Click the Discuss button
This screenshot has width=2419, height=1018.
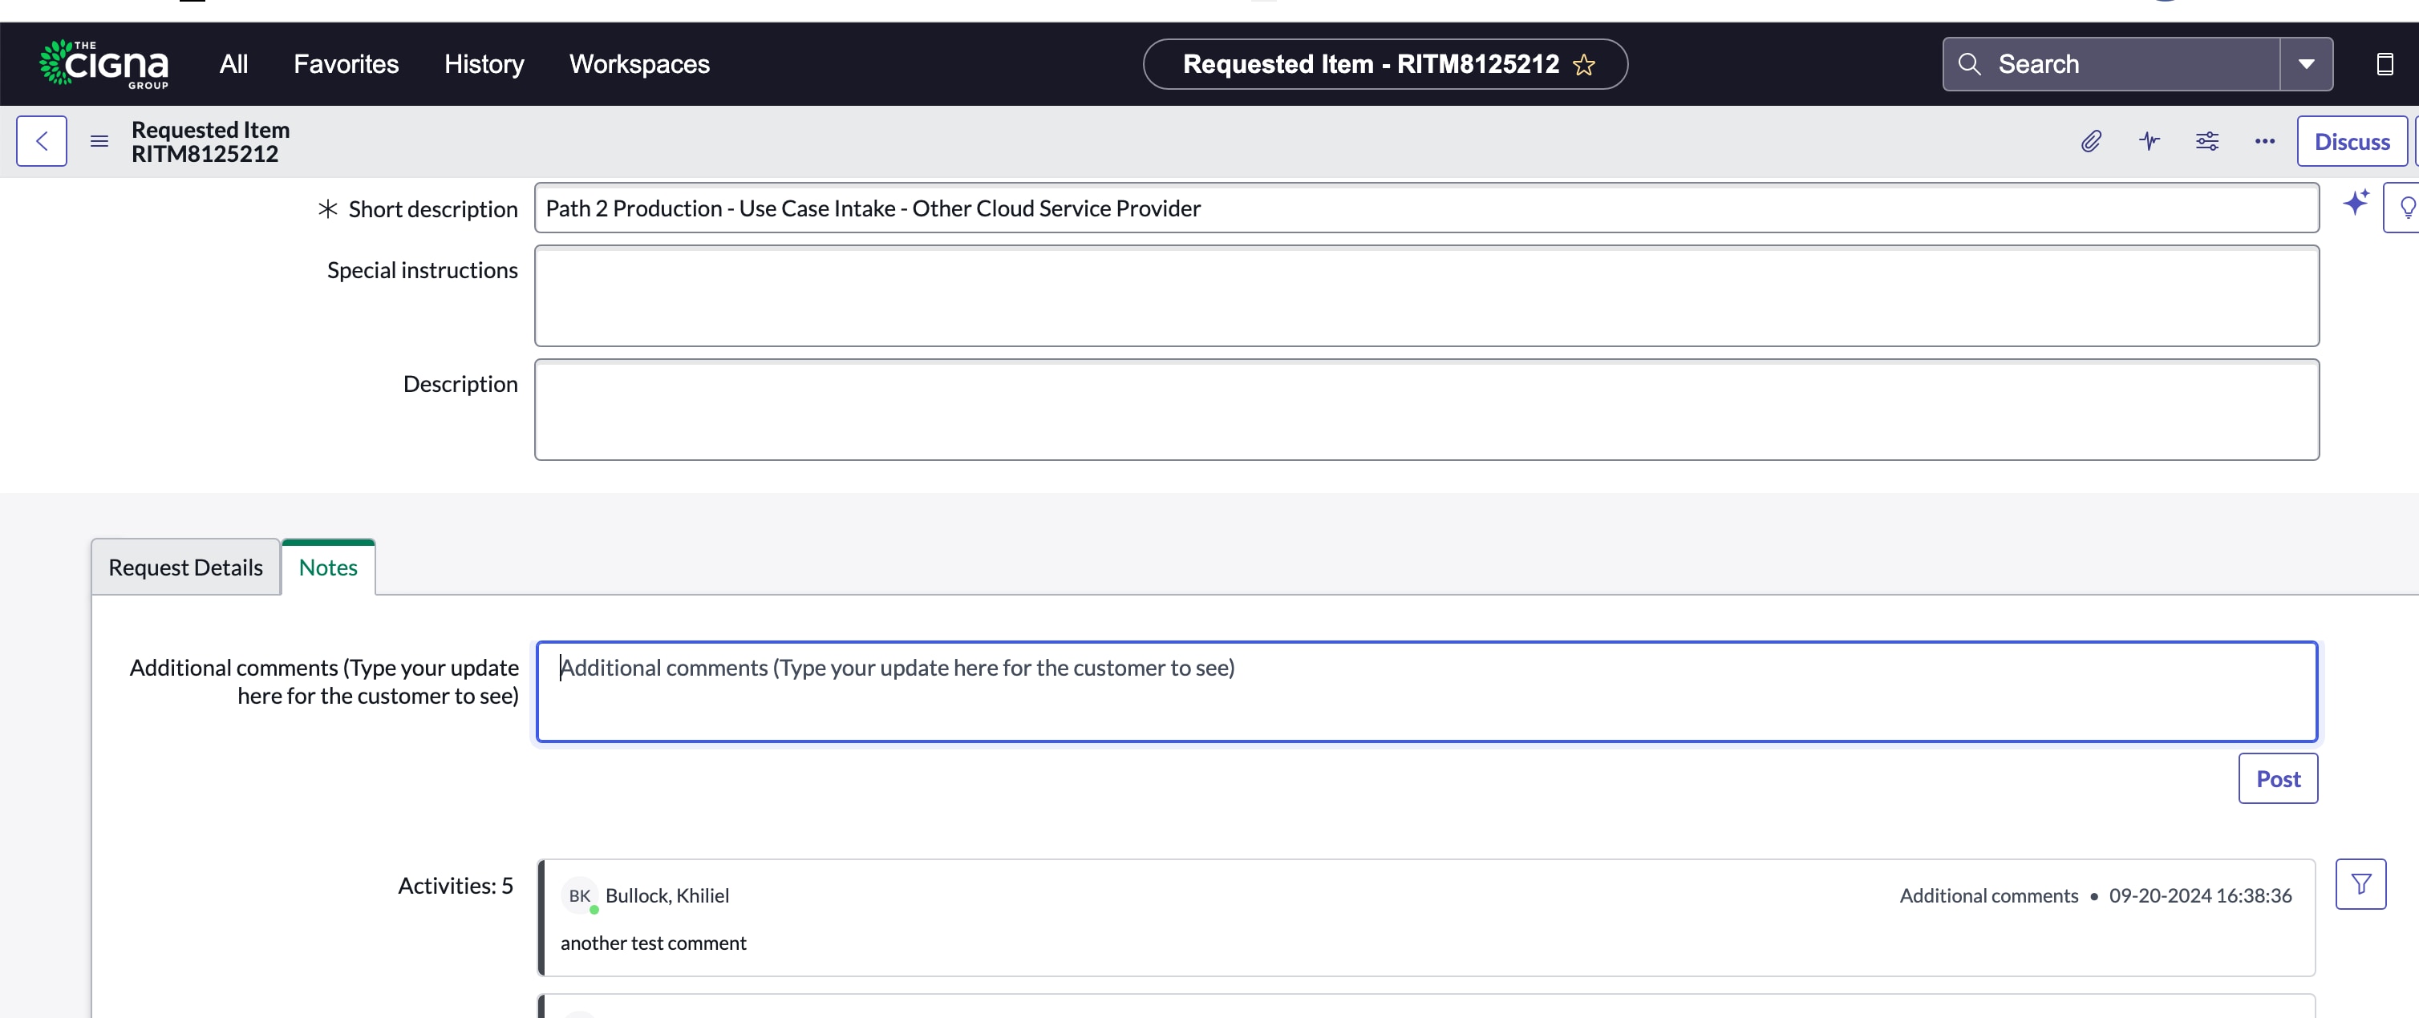(2352, 141)
